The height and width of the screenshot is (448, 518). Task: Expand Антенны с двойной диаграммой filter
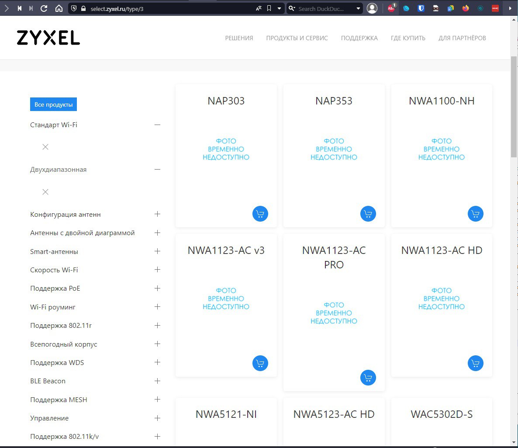157,233
